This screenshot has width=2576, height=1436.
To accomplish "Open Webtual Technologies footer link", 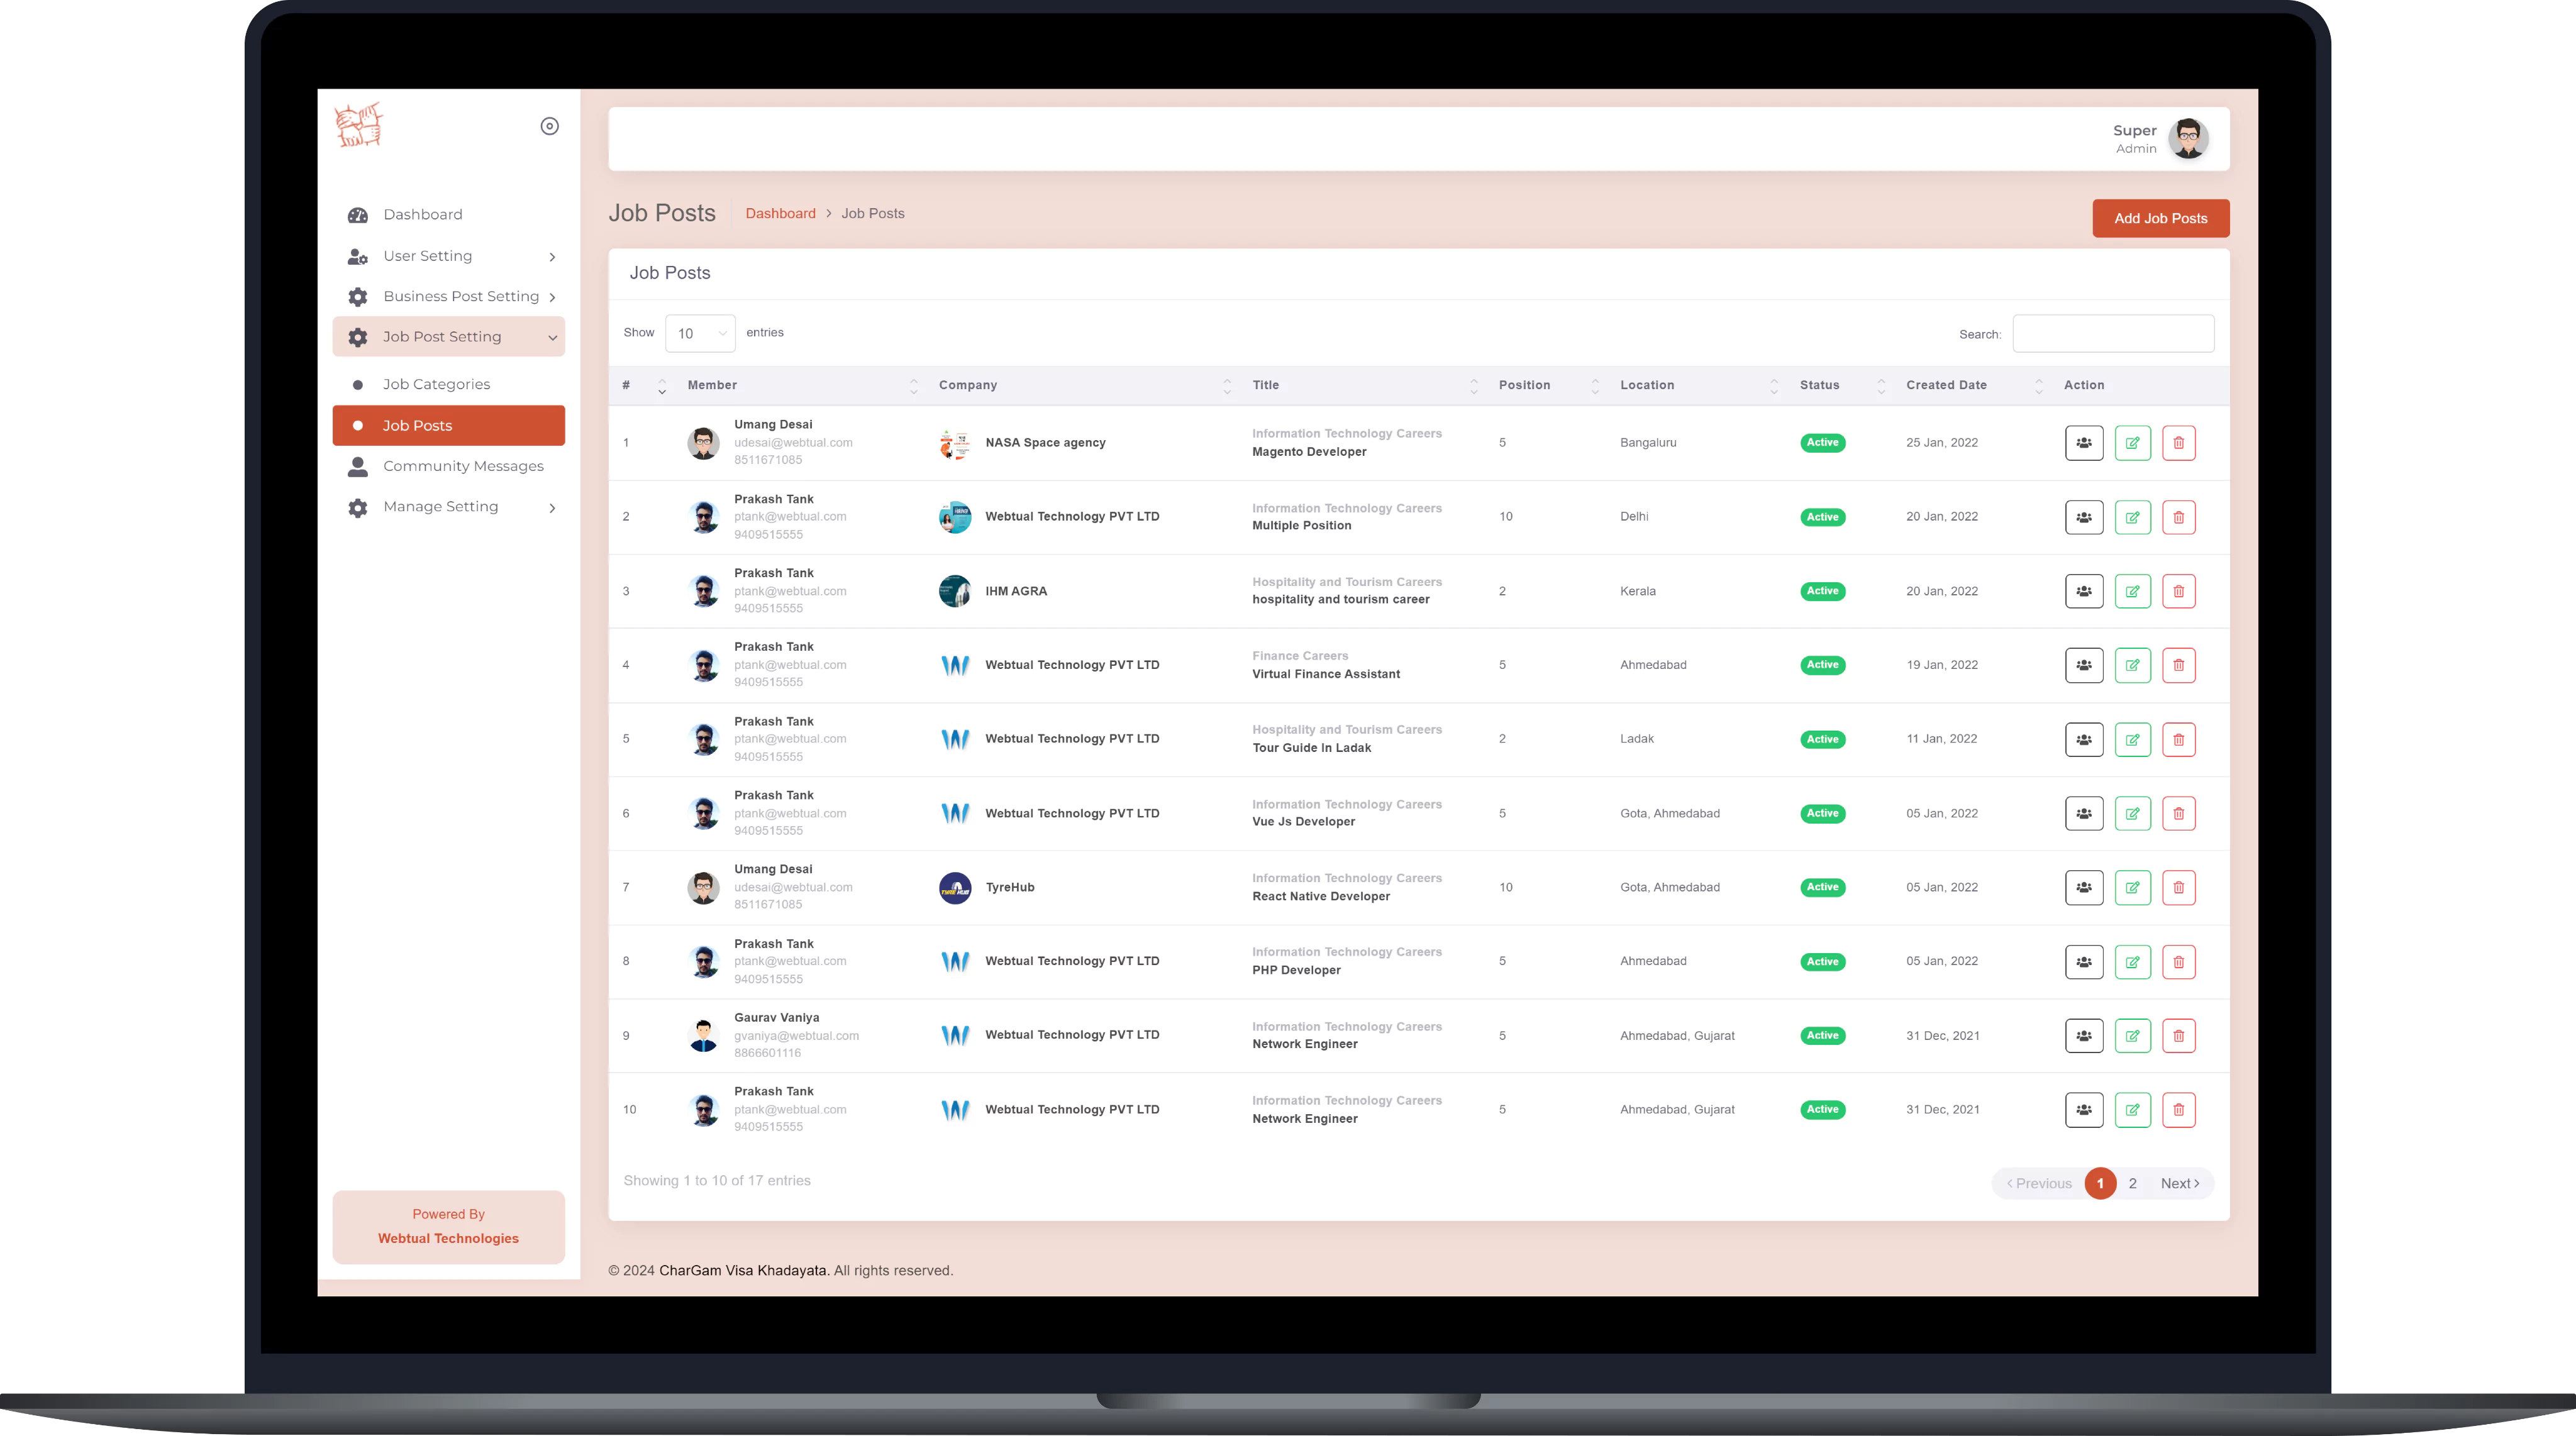I will click(x=448, y=1238).
